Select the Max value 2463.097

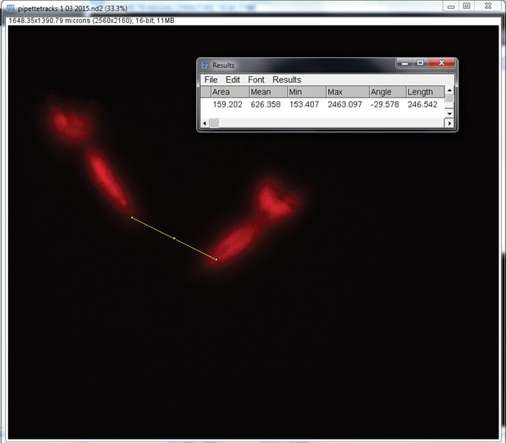[344, 105]
